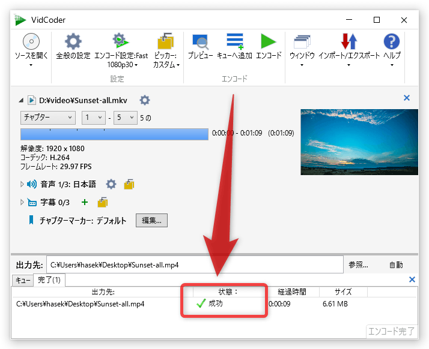Viewport: 429px width, 349px height.
Task: Expand the audio 音声 1/3 section
Action: (22, 184)
